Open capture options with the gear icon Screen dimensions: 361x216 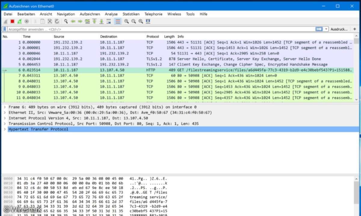[26, 21]
